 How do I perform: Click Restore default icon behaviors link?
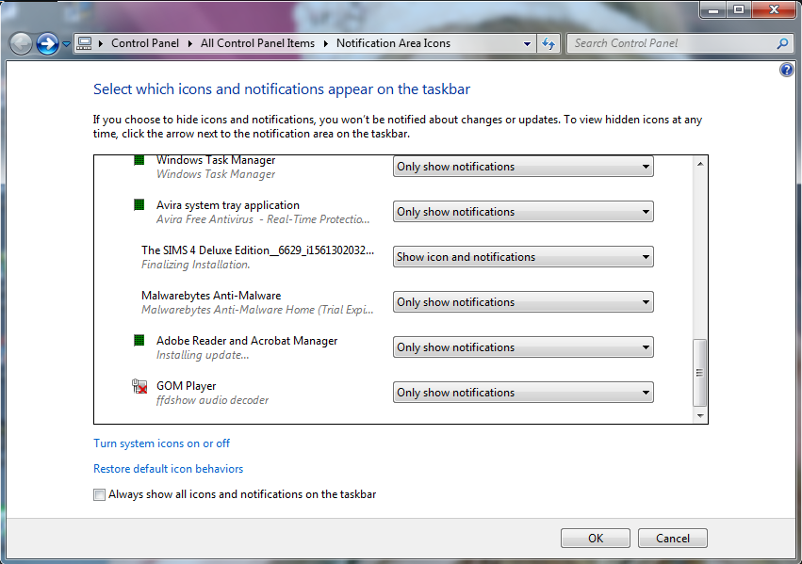[x=169, y=469]
